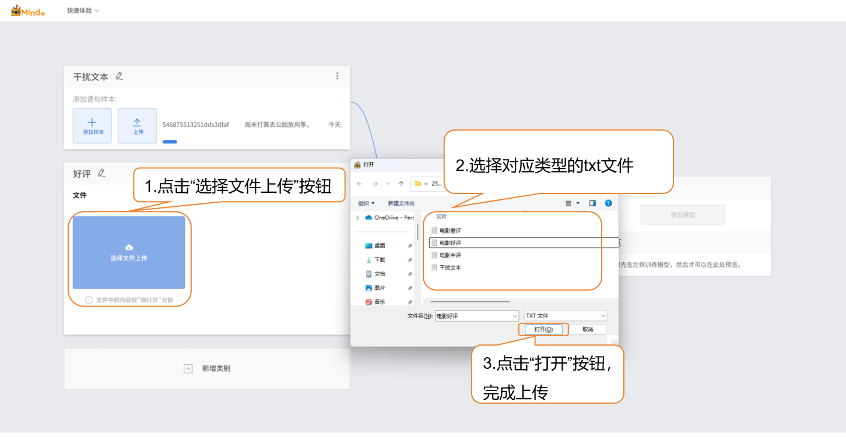This screenshot has height=437, width=846.
Task: Open the 组织 menu in dialog
Action: [x=366, y=203]
